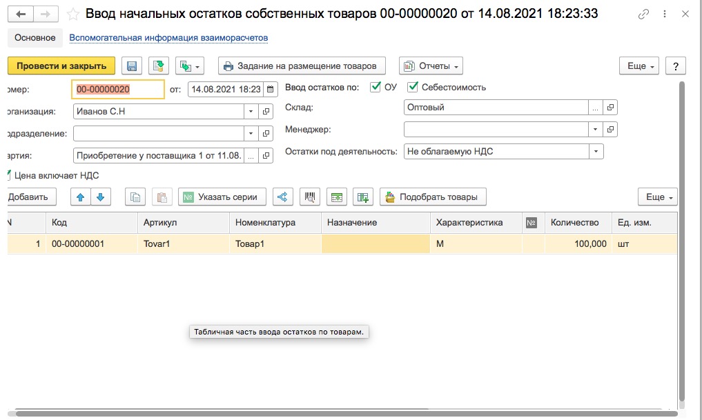Image resolution: width=702 pixels, height=420 pixels.
Task: Click Задание на размещение товаров
Action: click(302, 66)
